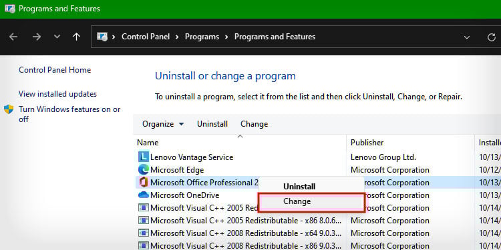Screen dimensions: 501x250
Task: Select the Lenovo Vantage Service entry
Action: point(192,157)
